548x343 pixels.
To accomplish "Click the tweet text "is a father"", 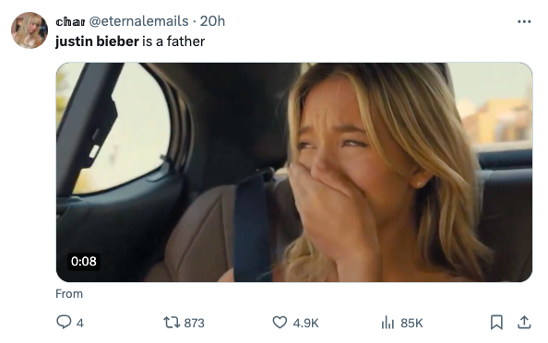I will 173,41.
